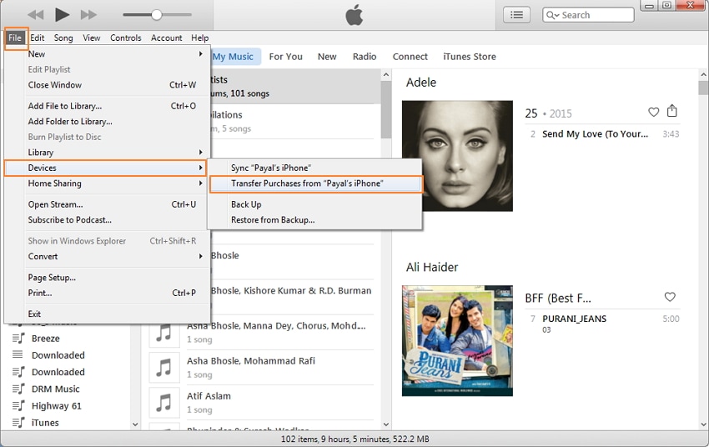
Task: Love the Adele 25 album heart
Action: [653, 112]
